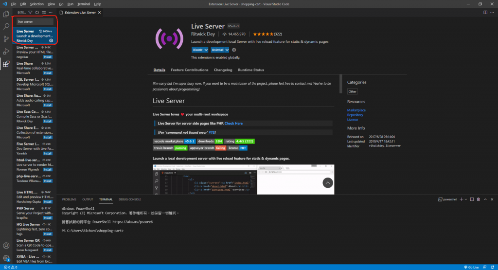Click the extensions search field

point(35,21)
